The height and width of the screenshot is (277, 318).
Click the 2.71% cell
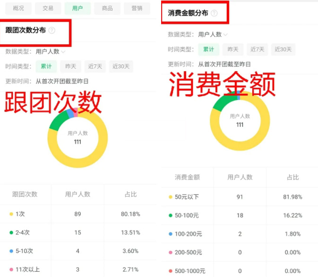tap(130, 269)
